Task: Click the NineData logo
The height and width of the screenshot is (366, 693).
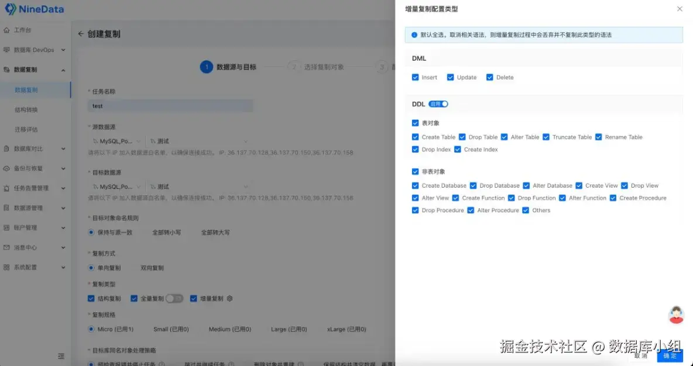Action: [34, 9]
